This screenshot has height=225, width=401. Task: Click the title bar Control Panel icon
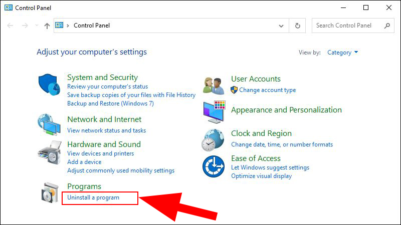tap(9, 7)
